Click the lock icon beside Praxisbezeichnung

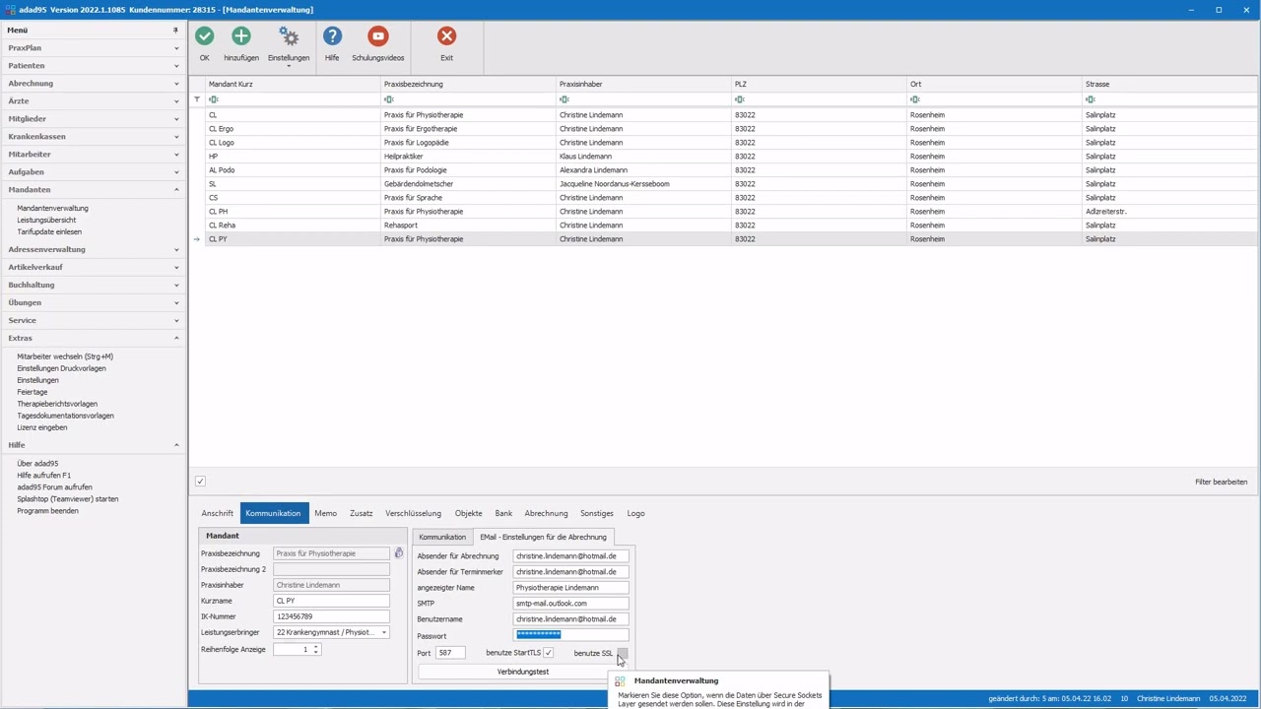click(399, 553)
